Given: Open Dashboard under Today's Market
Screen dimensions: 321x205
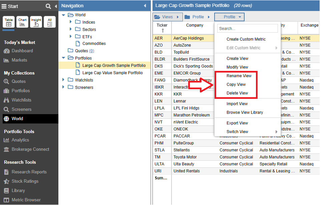Looking at the screenshot, I should click(x=18, y=51).
